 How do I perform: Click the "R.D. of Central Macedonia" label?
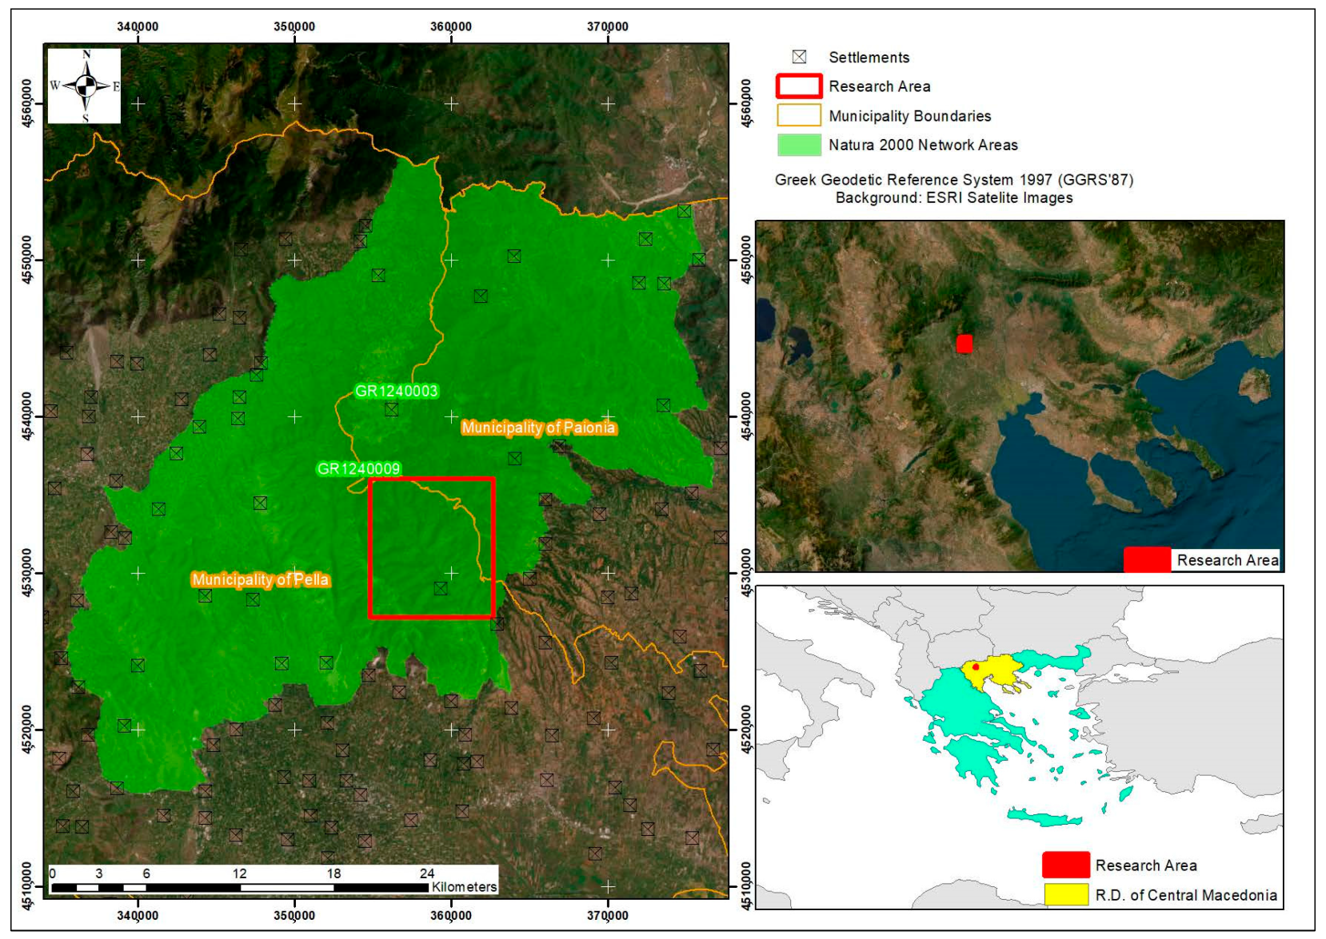(x=1186, y=895)
